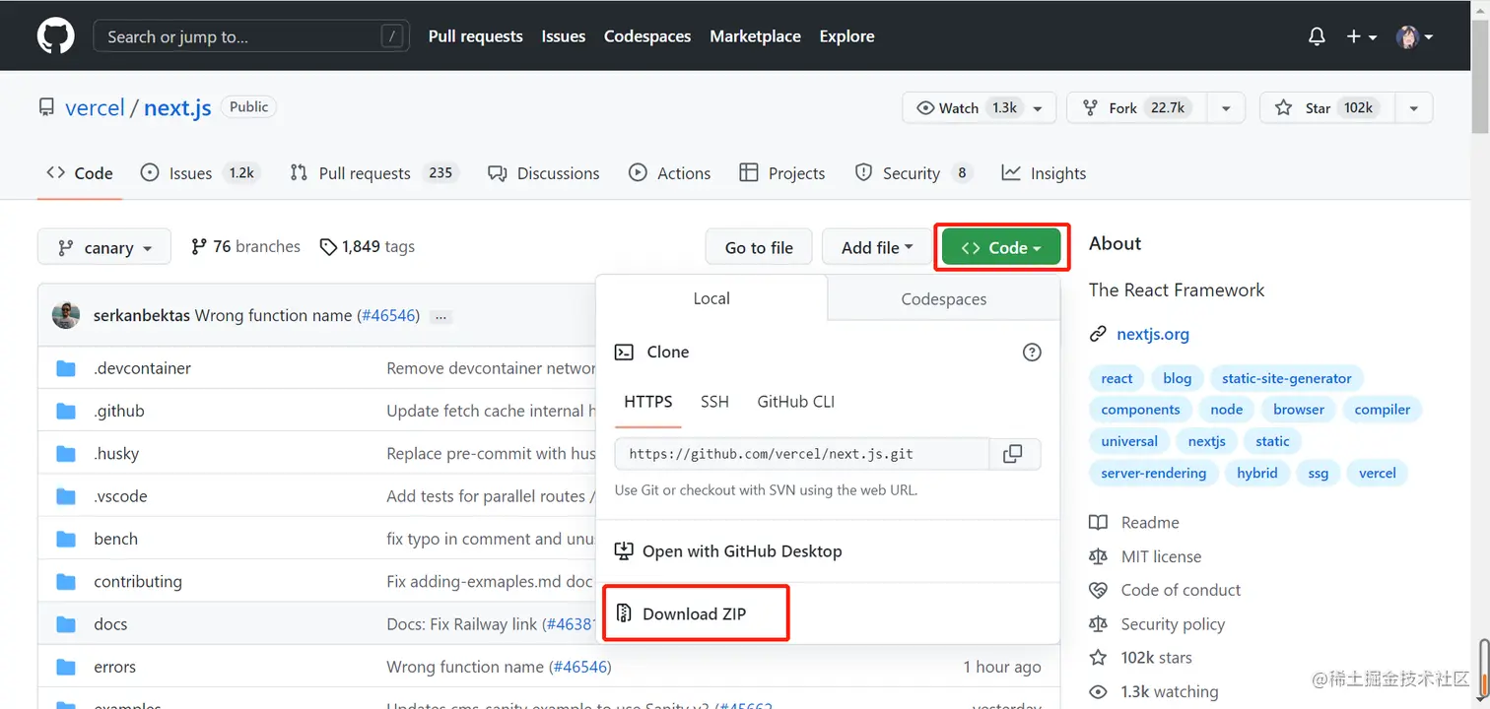Focus the clone URL field
Screen dimensions: 1490x709
(802, 454)
